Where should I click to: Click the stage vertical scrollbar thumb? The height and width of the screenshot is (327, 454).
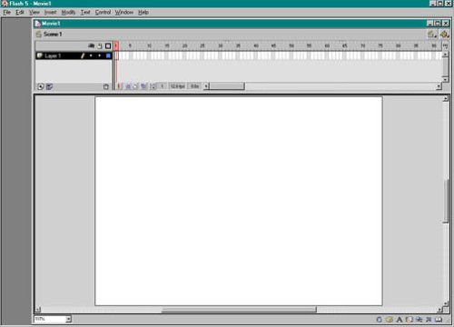coord(446,202)
